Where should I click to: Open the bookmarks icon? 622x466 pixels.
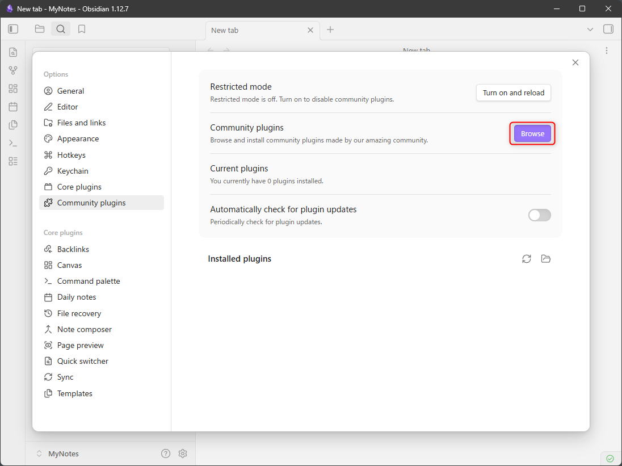coord(82,29)
